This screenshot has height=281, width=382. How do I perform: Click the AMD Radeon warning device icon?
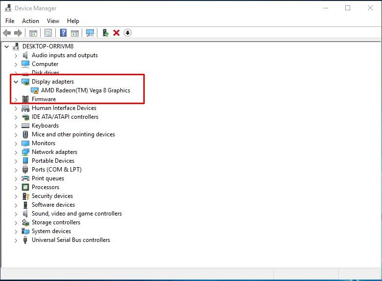click(35, 90)
